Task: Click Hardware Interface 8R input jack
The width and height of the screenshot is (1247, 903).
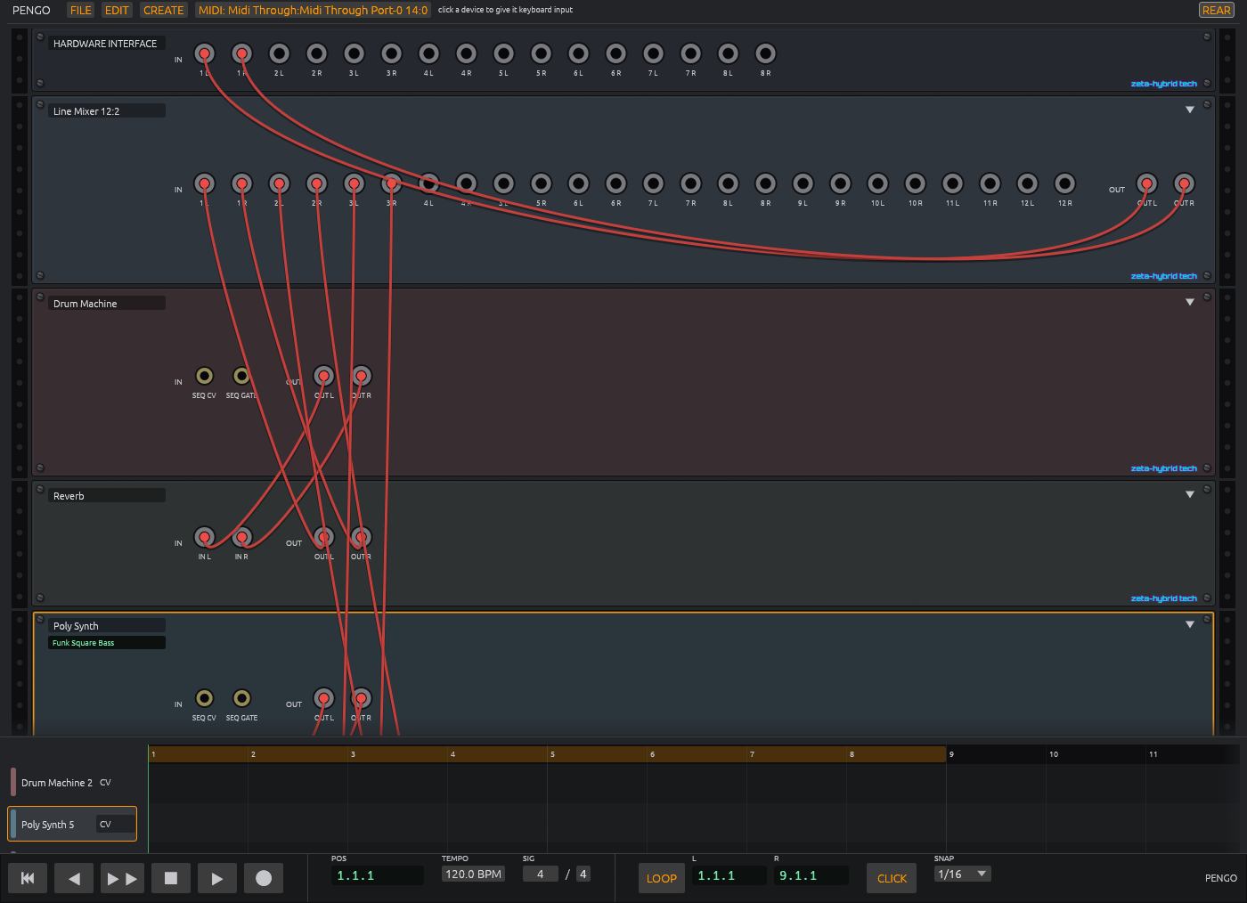Action: (766, 53)
